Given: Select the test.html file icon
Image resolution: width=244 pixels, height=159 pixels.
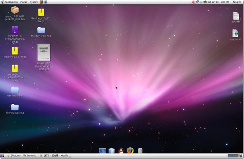Looking at the screenshot, I should 235,33.
